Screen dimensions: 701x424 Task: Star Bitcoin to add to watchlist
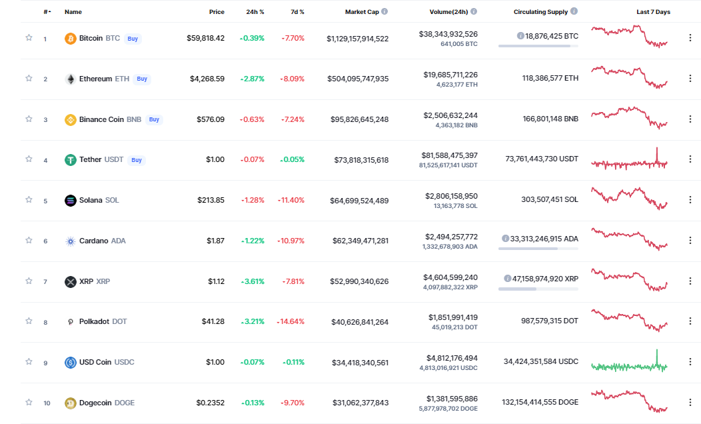tap(29, 38)
